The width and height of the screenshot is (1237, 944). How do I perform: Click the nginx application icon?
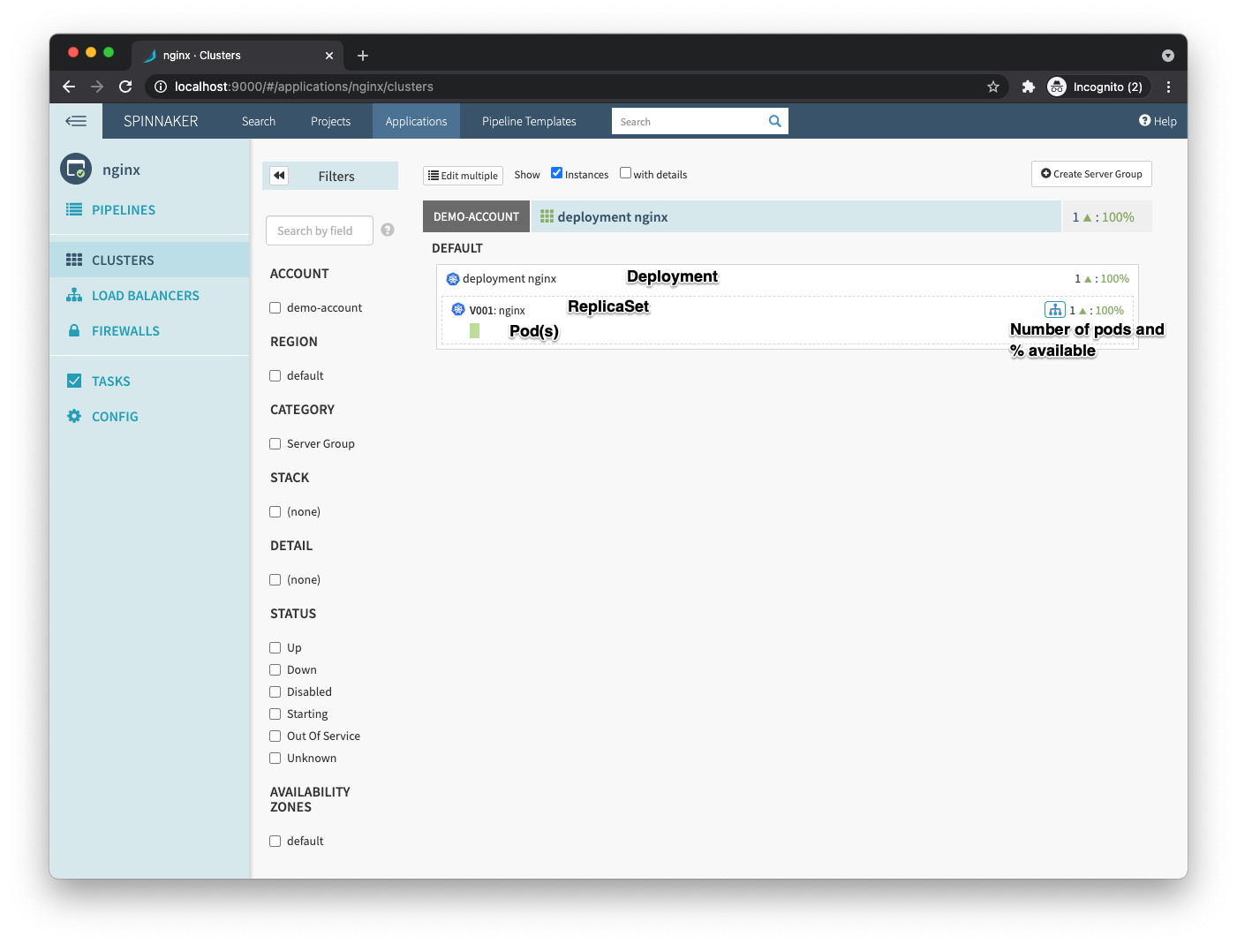[x=76, y=169]
